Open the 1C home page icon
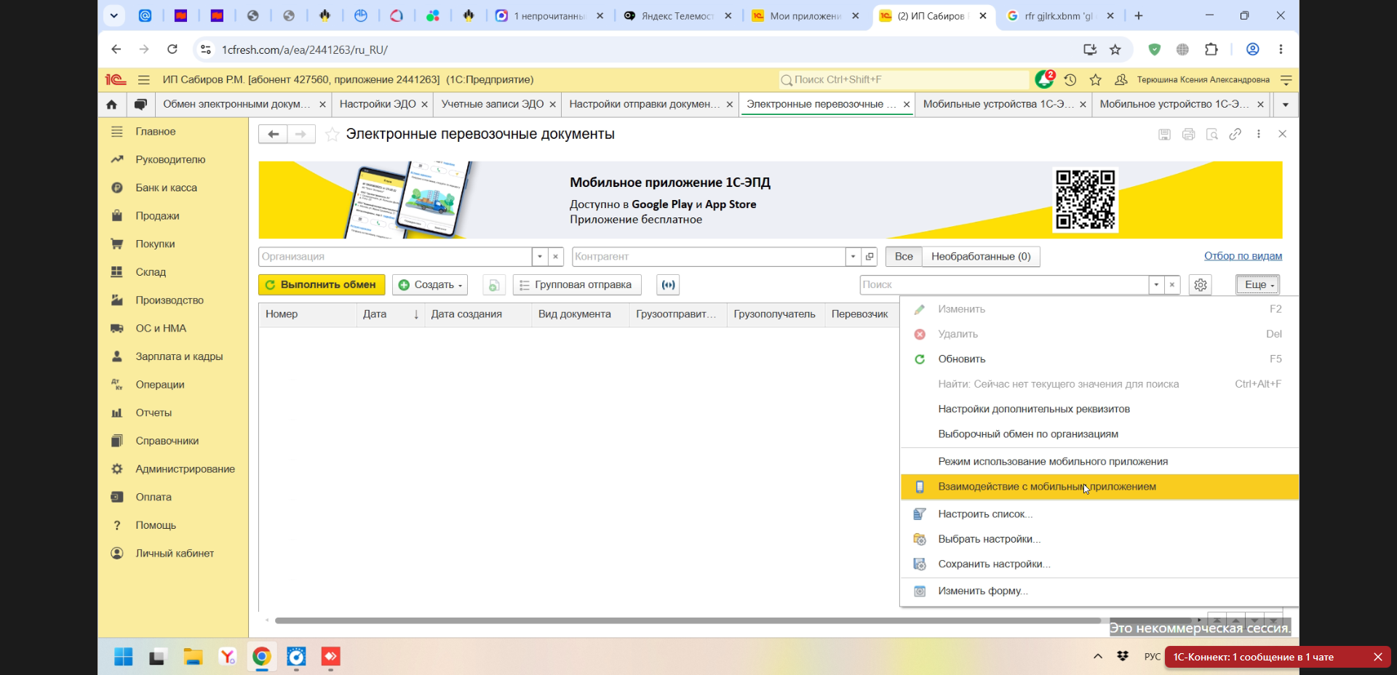Screen dimensions: 1397x675 [x=111, y=104]
